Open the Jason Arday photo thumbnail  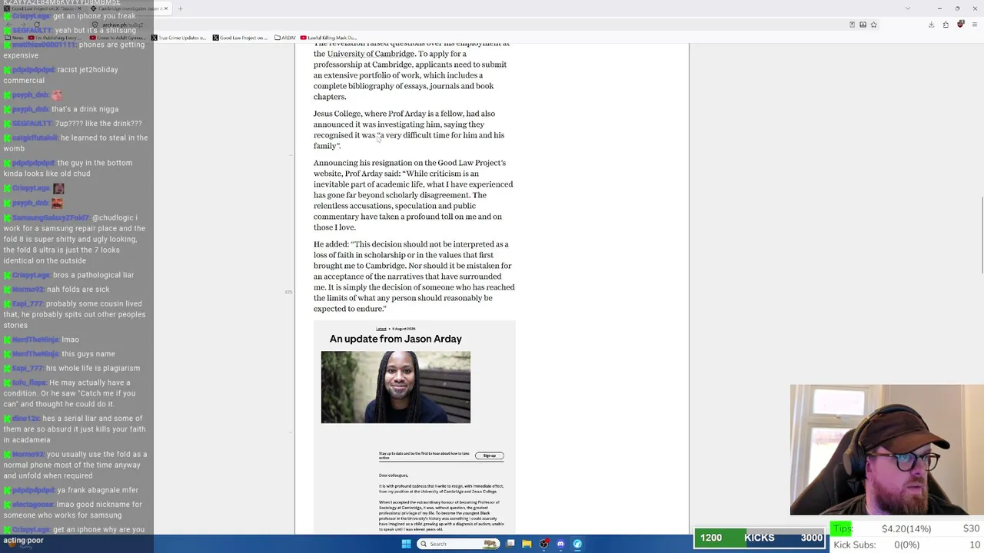(x=396, y=387)
